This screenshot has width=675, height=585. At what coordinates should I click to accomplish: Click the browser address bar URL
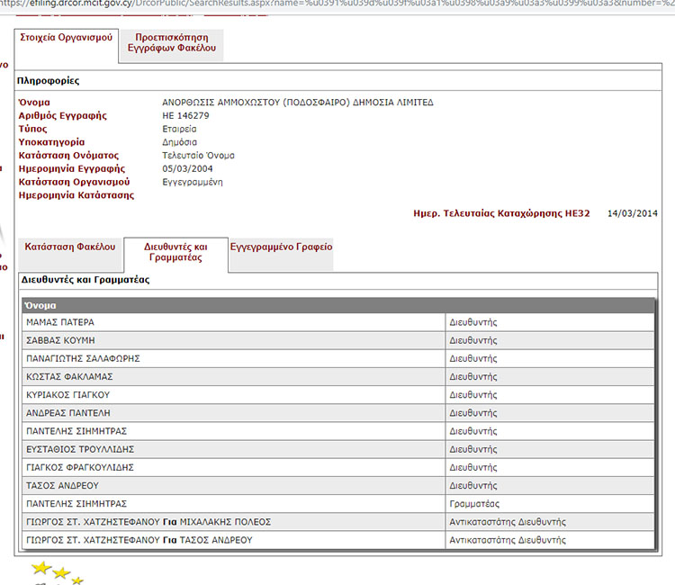tap(337, 4)
